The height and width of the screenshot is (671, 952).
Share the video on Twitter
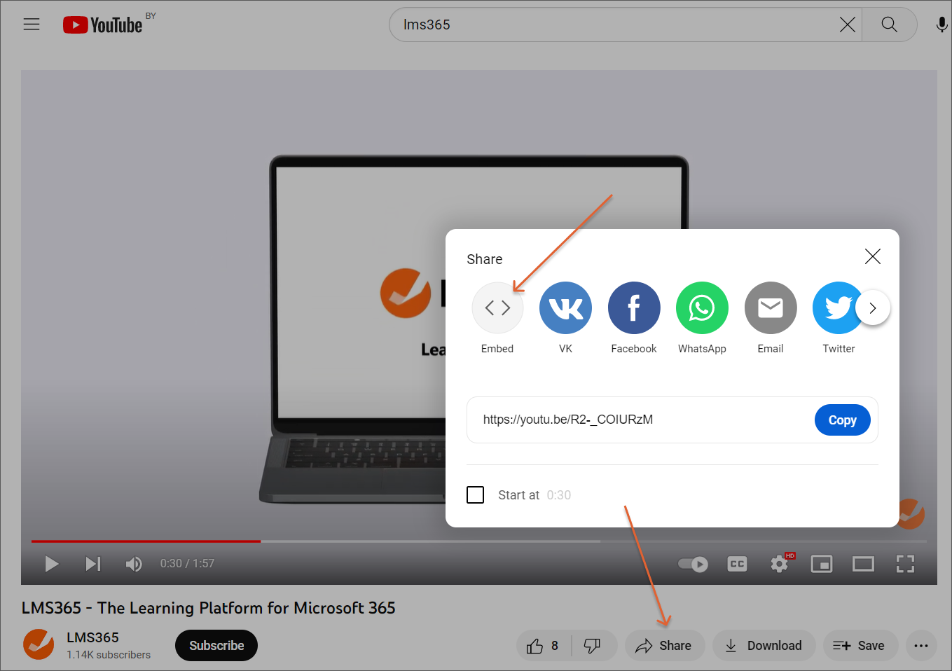(x=836, y=307)
